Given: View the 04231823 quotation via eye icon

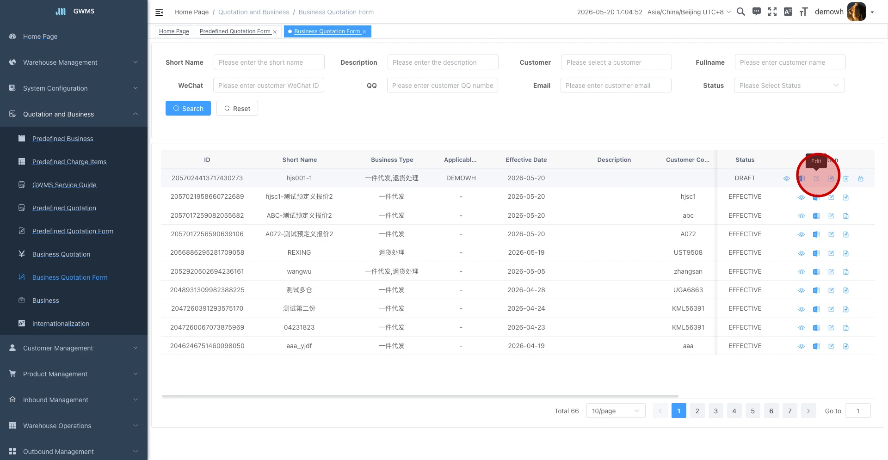Looking at the screenshot, I should [802, 328].
